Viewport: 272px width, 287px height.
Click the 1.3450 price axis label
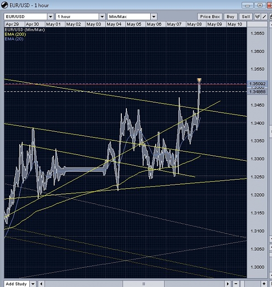point(257,105)
